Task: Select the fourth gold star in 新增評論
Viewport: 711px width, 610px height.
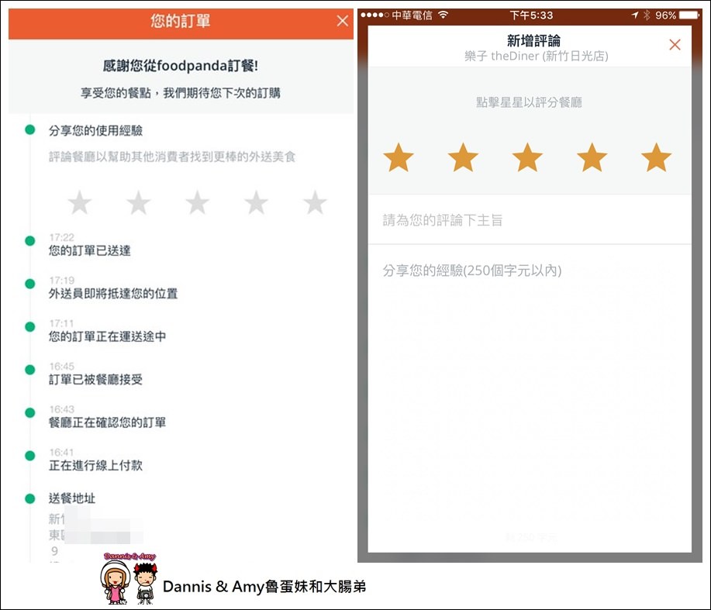Action: click(592, 157)
